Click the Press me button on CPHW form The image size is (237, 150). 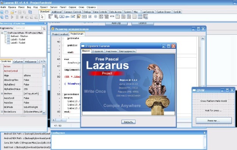[x=214, y=121]
